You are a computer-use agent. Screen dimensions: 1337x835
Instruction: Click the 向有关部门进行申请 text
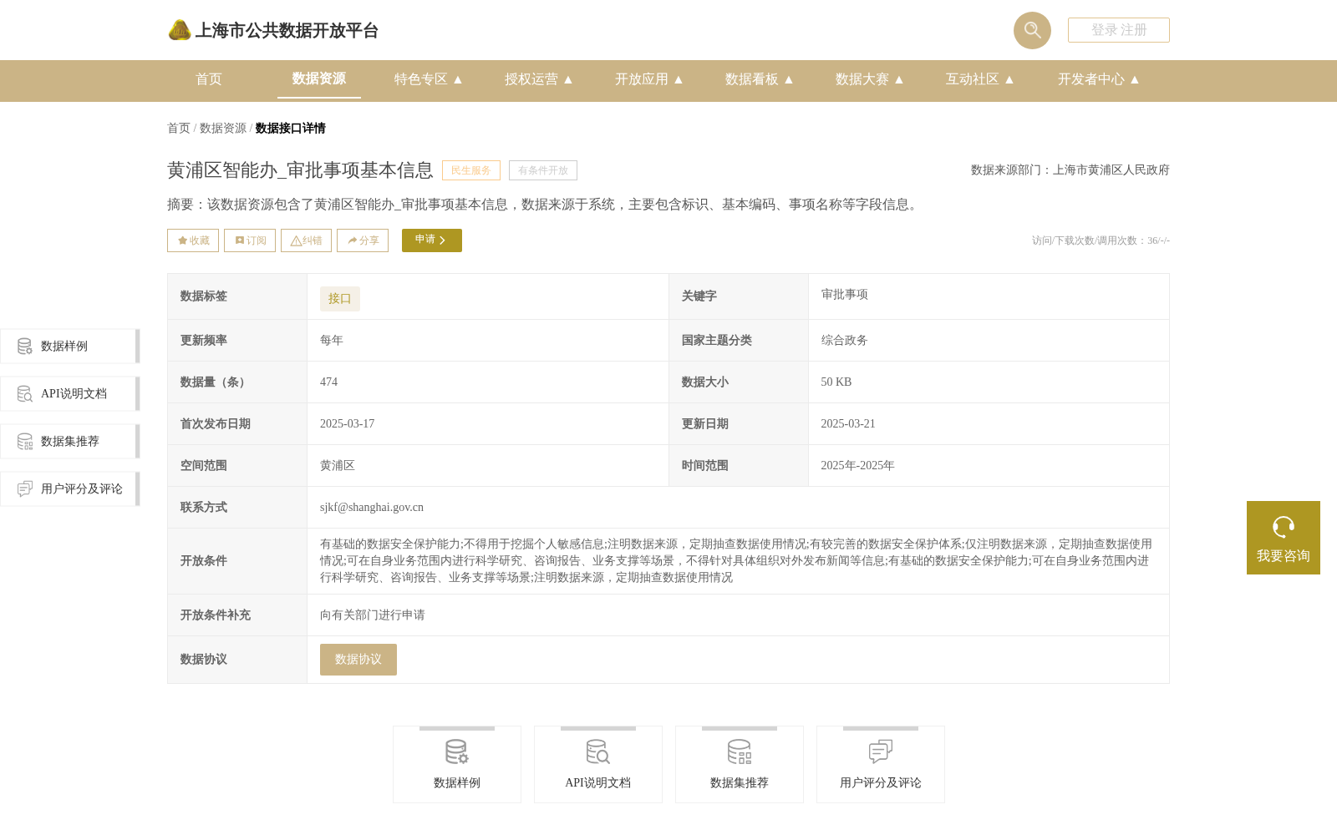pos(373,615)
